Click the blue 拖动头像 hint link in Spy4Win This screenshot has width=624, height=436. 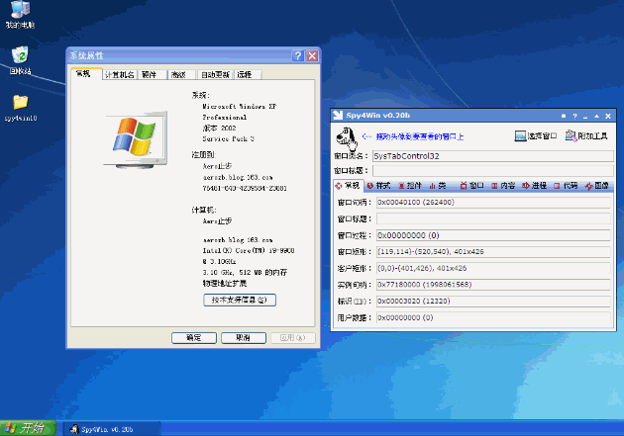point(420,136)
